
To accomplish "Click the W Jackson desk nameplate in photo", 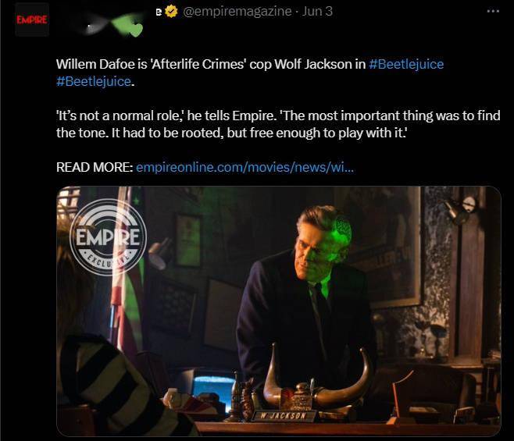I will point(284,416).
